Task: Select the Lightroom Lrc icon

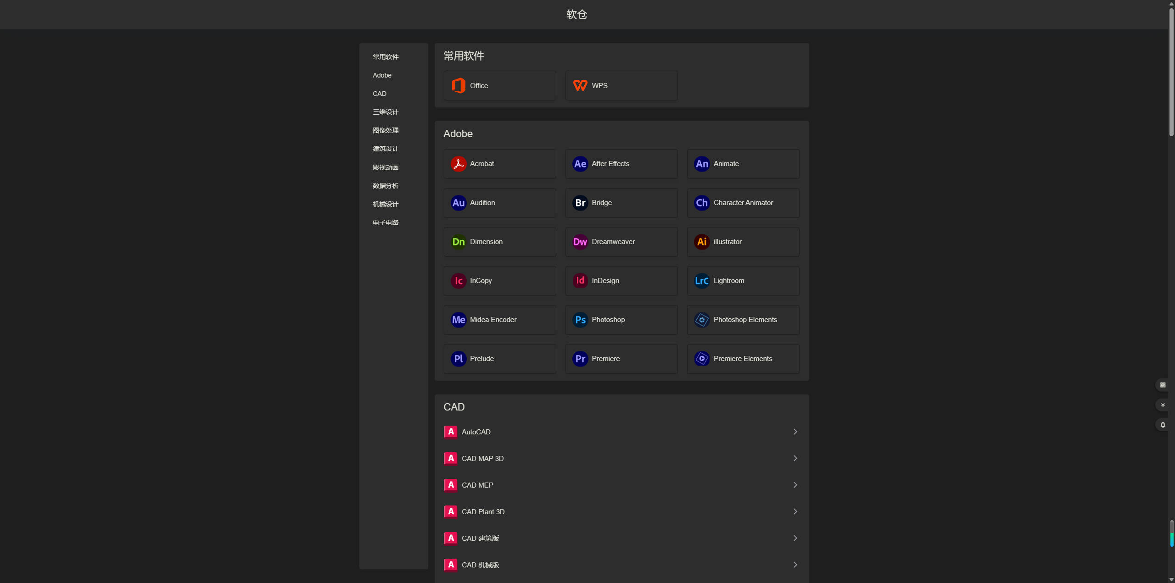Action: pyautogui.click(x=702, y=281)
